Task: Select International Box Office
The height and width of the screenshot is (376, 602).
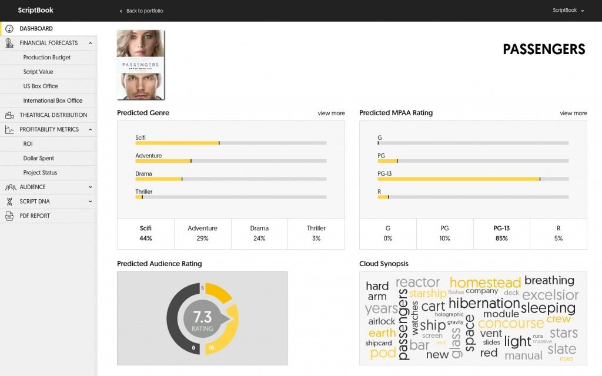Action: point(49,100)
